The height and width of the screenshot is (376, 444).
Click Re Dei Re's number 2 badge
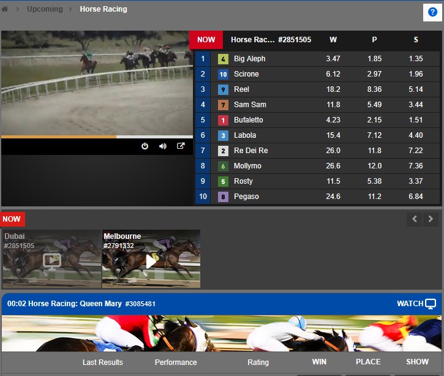(x=223, y=151)
